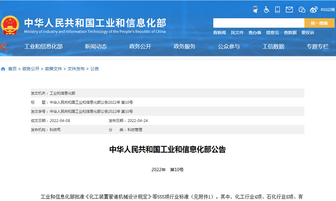
Task: Open the mail envelope icon
Action: [x=289, y=10]
